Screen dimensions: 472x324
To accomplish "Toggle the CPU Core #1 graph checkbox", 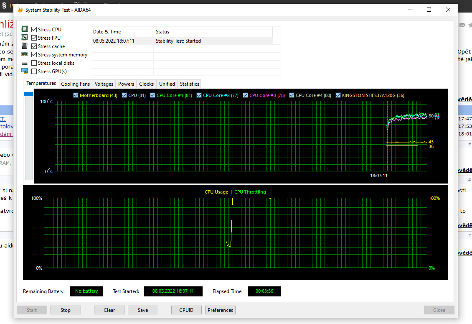I will pyautogui.click(x=153, y=95).
